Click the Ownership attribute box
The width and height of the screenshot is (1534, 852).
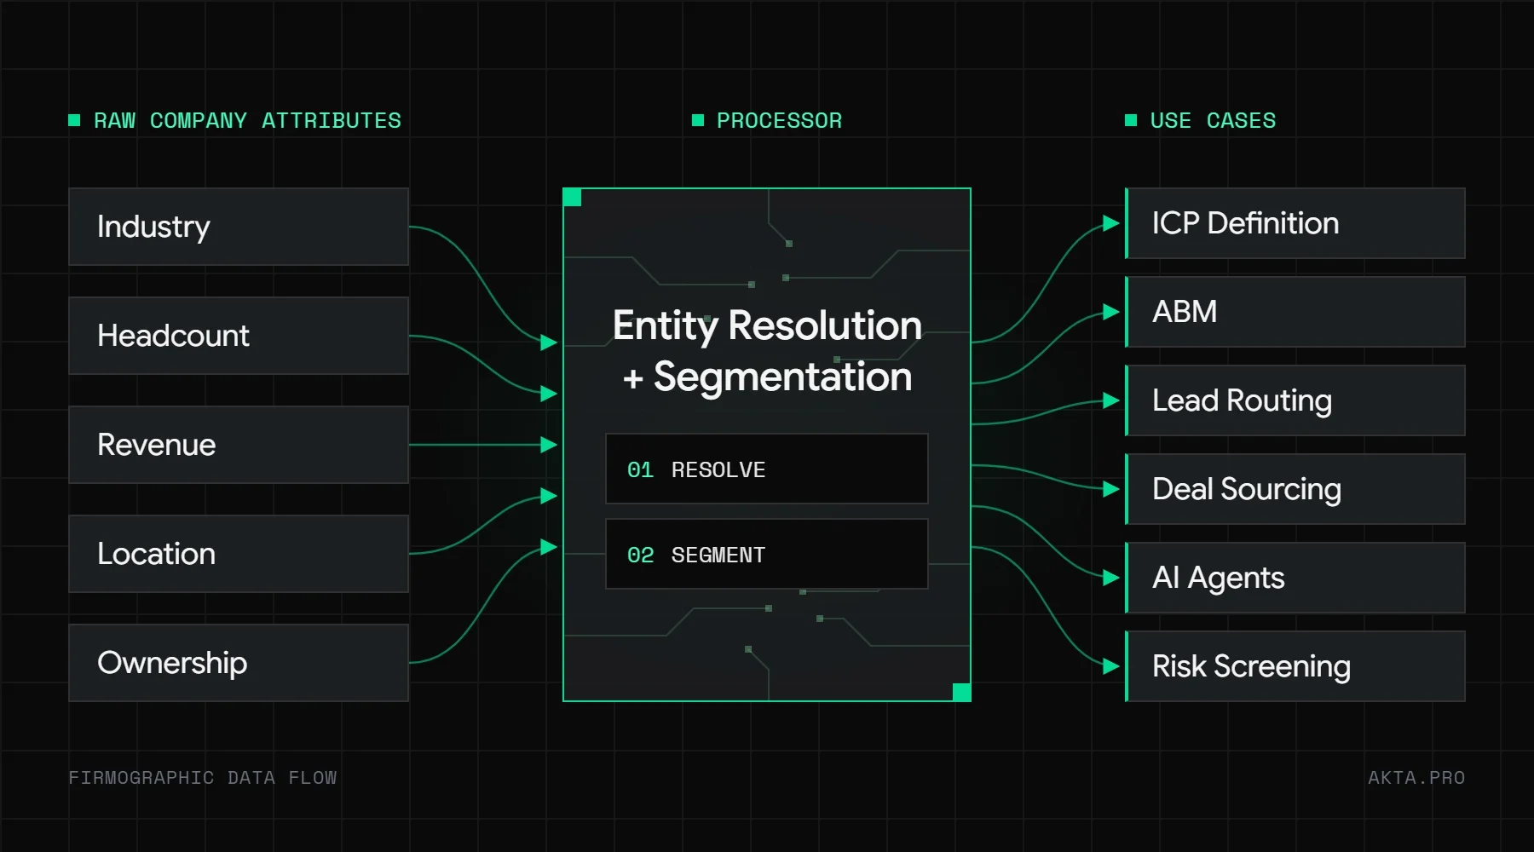239,663
